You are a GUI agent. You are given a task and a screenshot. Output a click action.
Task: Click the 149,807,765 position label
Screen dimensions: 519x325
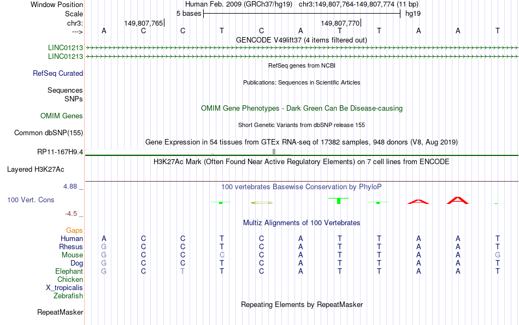[x=144, y=23]
